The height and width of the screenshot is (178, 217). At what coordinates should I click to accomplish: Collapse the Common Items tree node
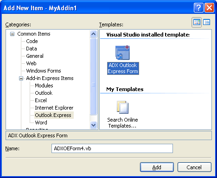12,34
